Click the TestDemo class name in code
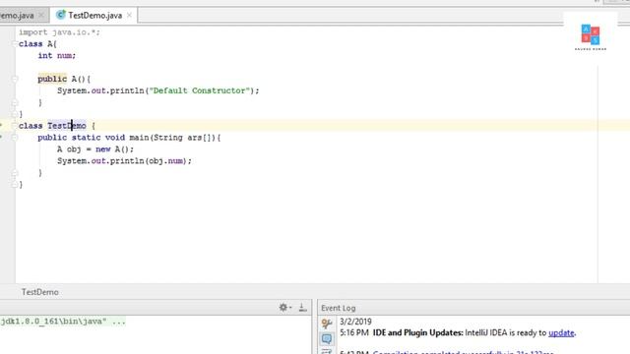 67,126
